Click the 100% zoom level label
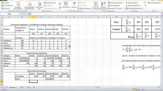The image size is (163, 91). pos(143,90)
